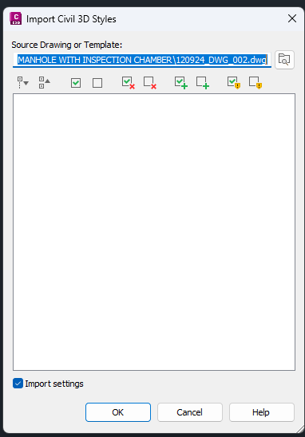This screenshot has width=305, height=437.
Task: Click the Civil 3D icon in title bar
Action: 16,18
